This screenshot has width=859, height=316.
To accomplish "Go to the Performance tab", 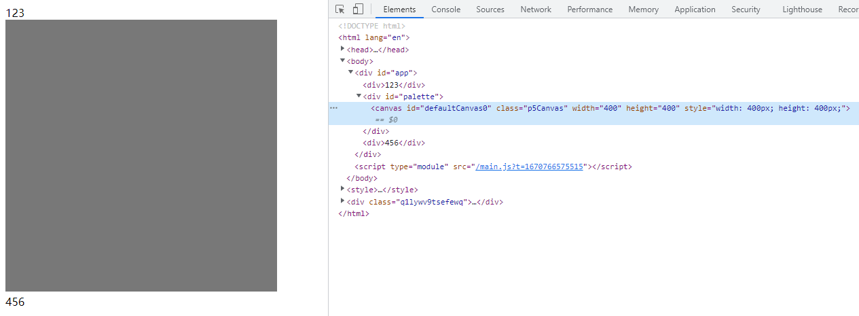I will [x=590, y=9].
